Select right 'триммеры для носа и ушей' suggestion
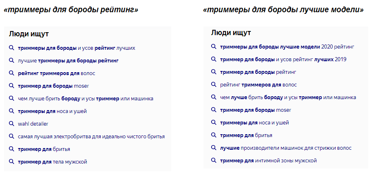373x175 pixels. (x=254, y=123)
